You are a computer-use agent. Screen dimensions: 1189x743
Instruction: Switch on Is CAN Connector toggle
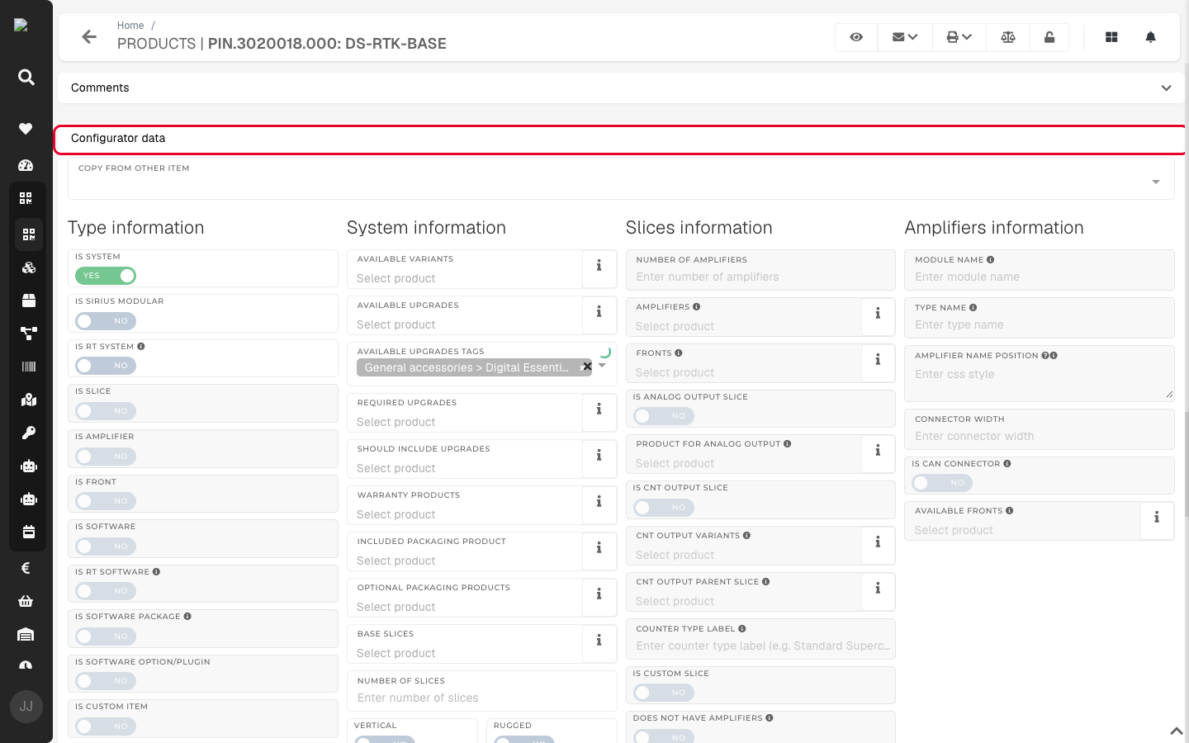[942, 483]
